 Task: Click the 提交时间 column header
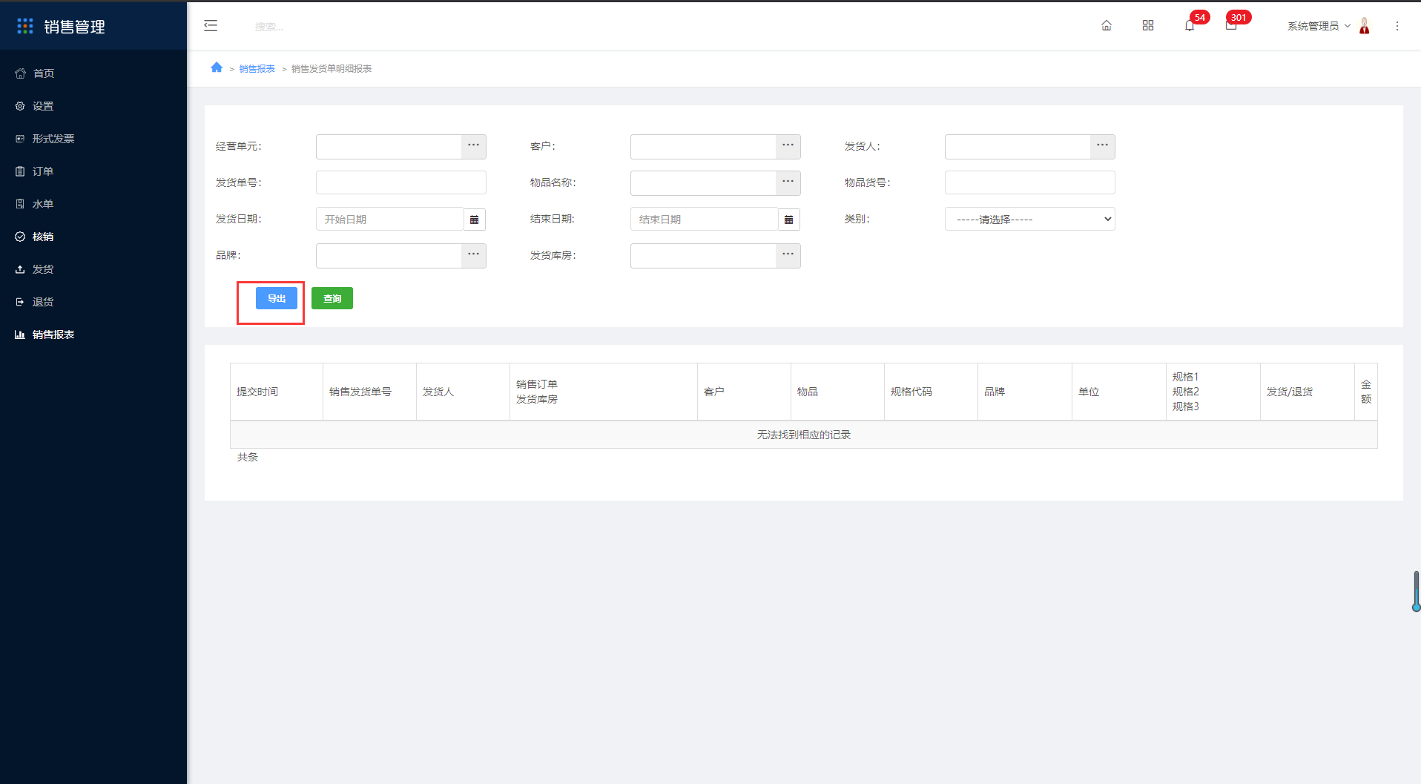277,392
